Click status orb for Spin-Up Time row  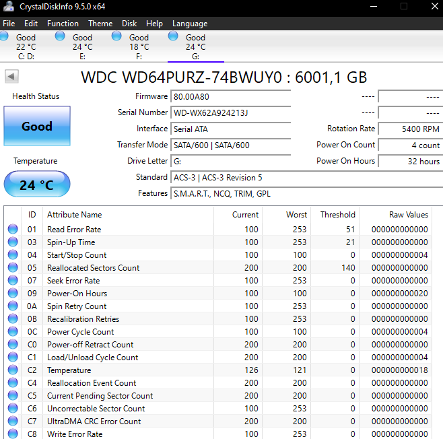(x=13, y=242)
